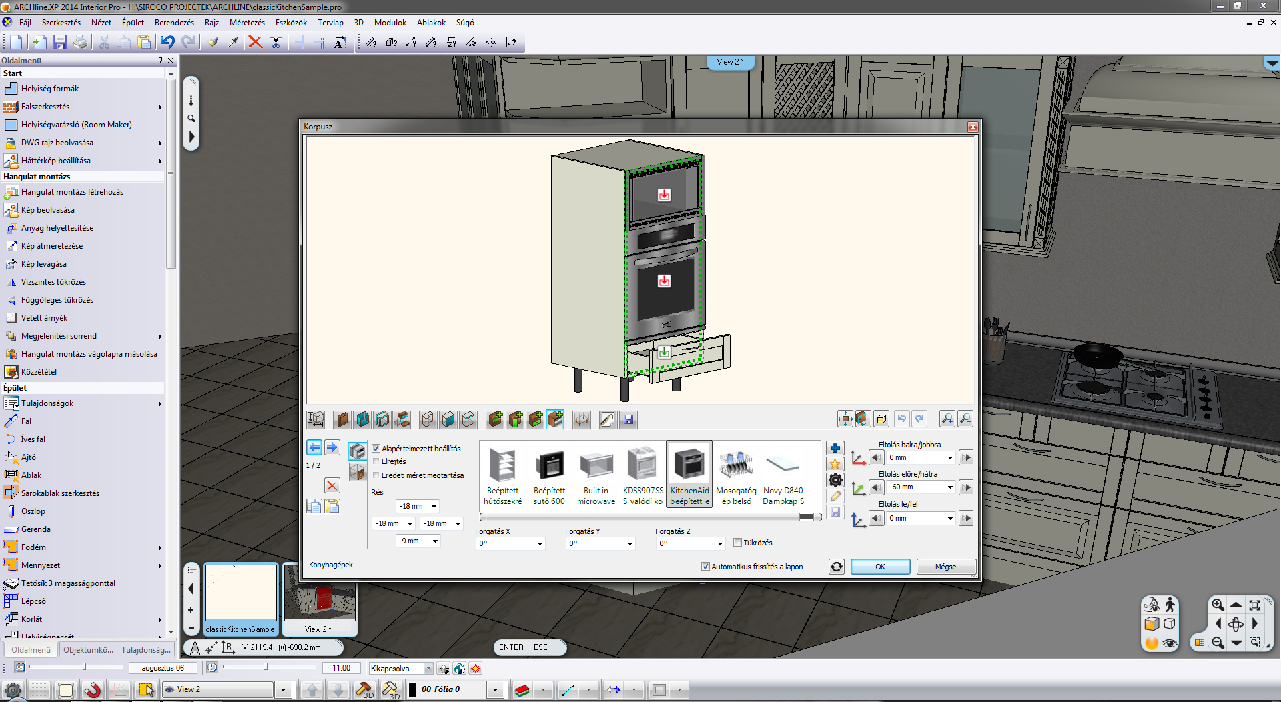This screenshot has width=1281, height=702.
Task: Select the eyedropper tool in main toolbar
Action: (x=233, y=43)
